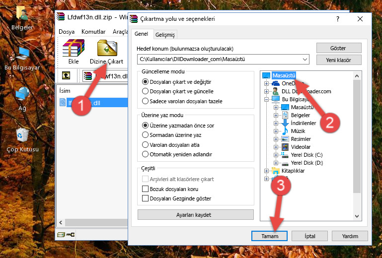Expand the Müzik tree node
382x258 pixels.
[x=276, y=131]
